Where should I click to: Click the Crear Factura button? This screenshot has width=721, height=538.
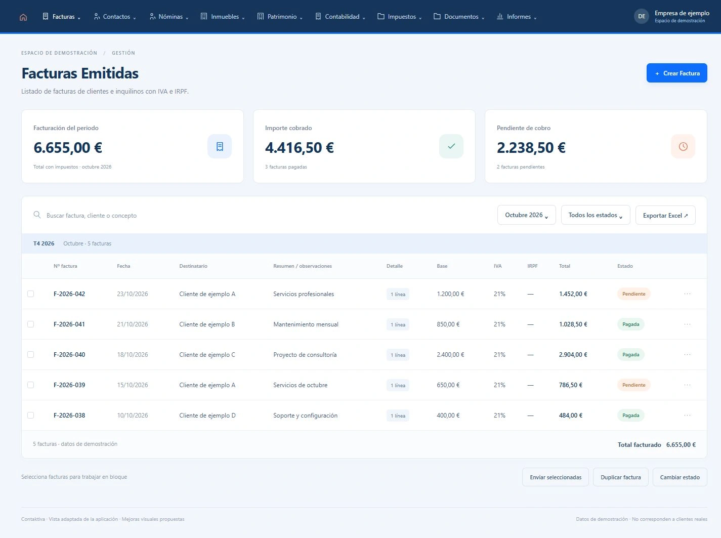(677, 73)
